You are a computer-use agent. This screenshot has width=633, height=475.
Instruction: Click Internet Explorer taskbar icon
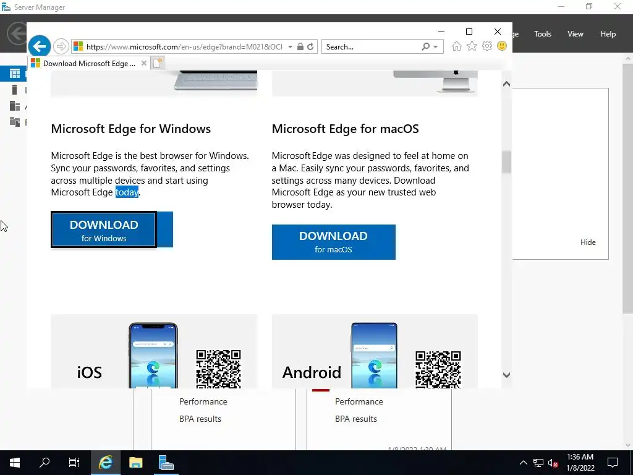coord(105,463)
